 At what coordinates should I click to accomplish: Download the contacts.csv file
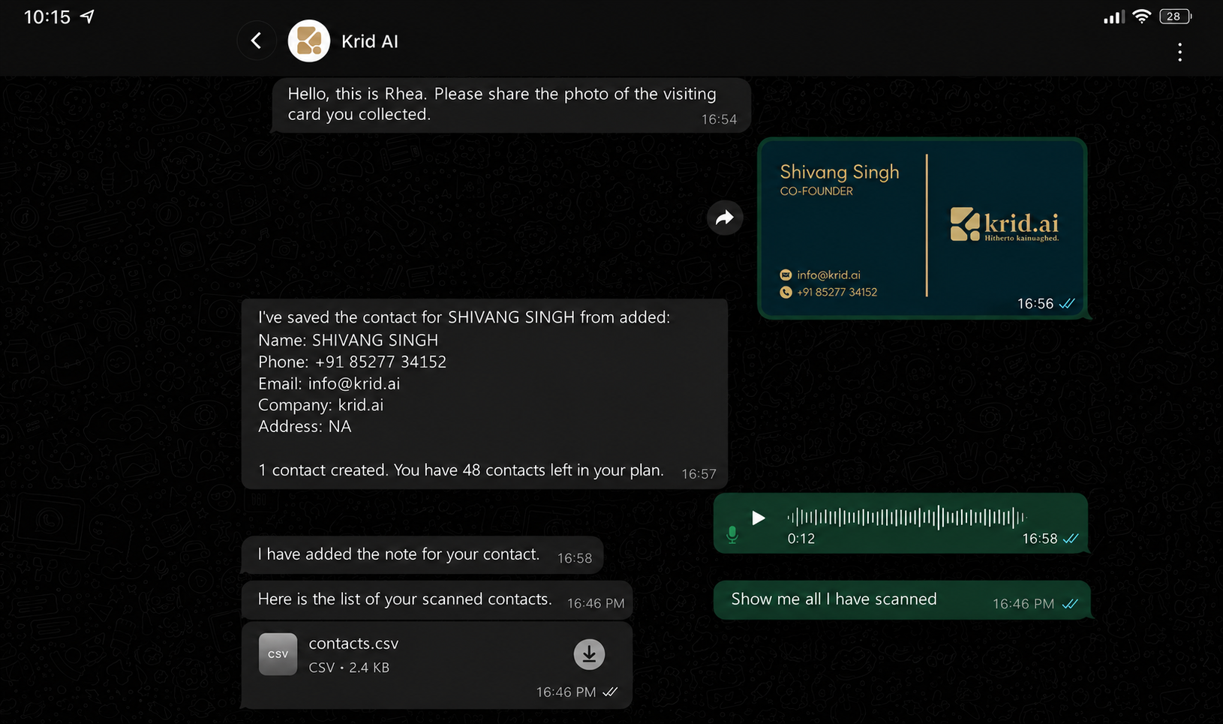click(x=589, y=654)
